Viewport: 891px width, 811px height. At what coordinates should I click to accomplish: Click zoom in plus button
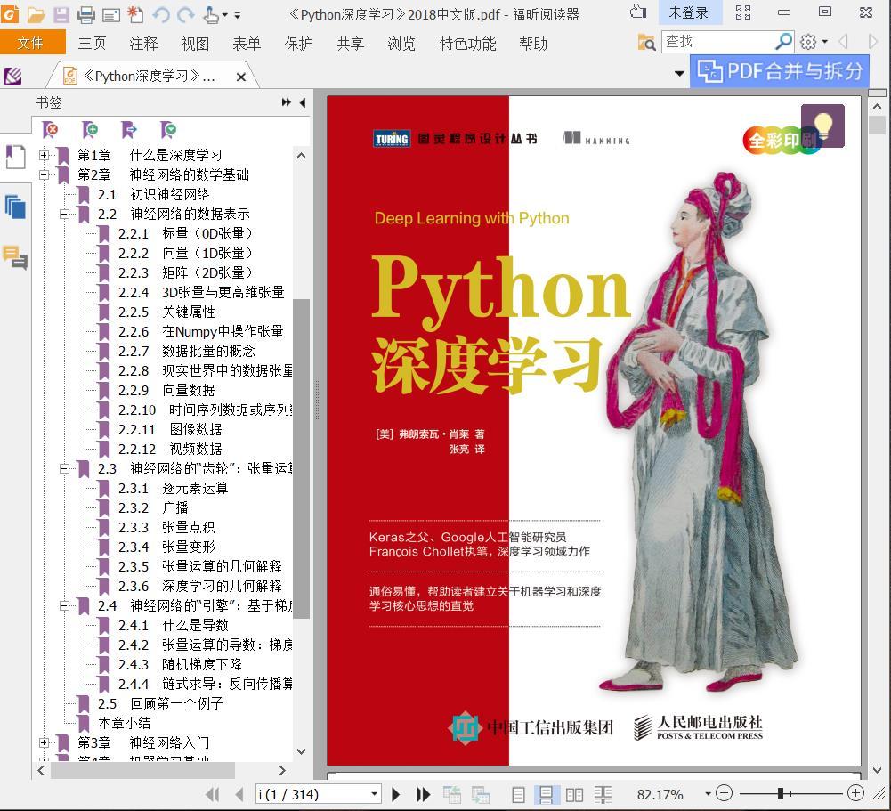[855, 793]
